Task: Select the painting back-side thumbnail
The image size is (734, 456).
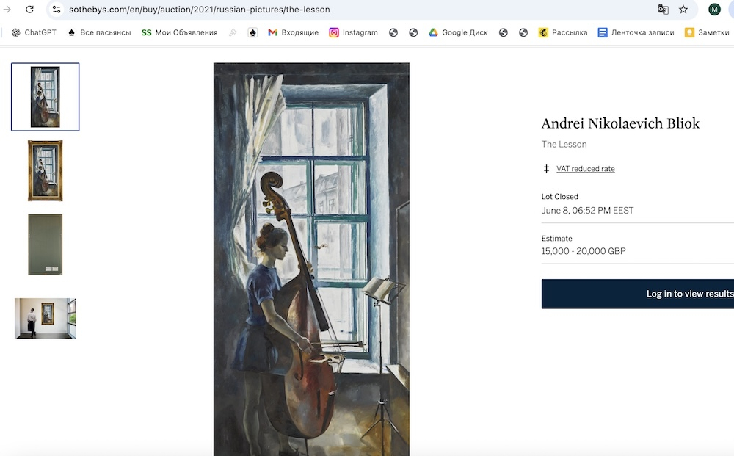Action: [46, 245]
